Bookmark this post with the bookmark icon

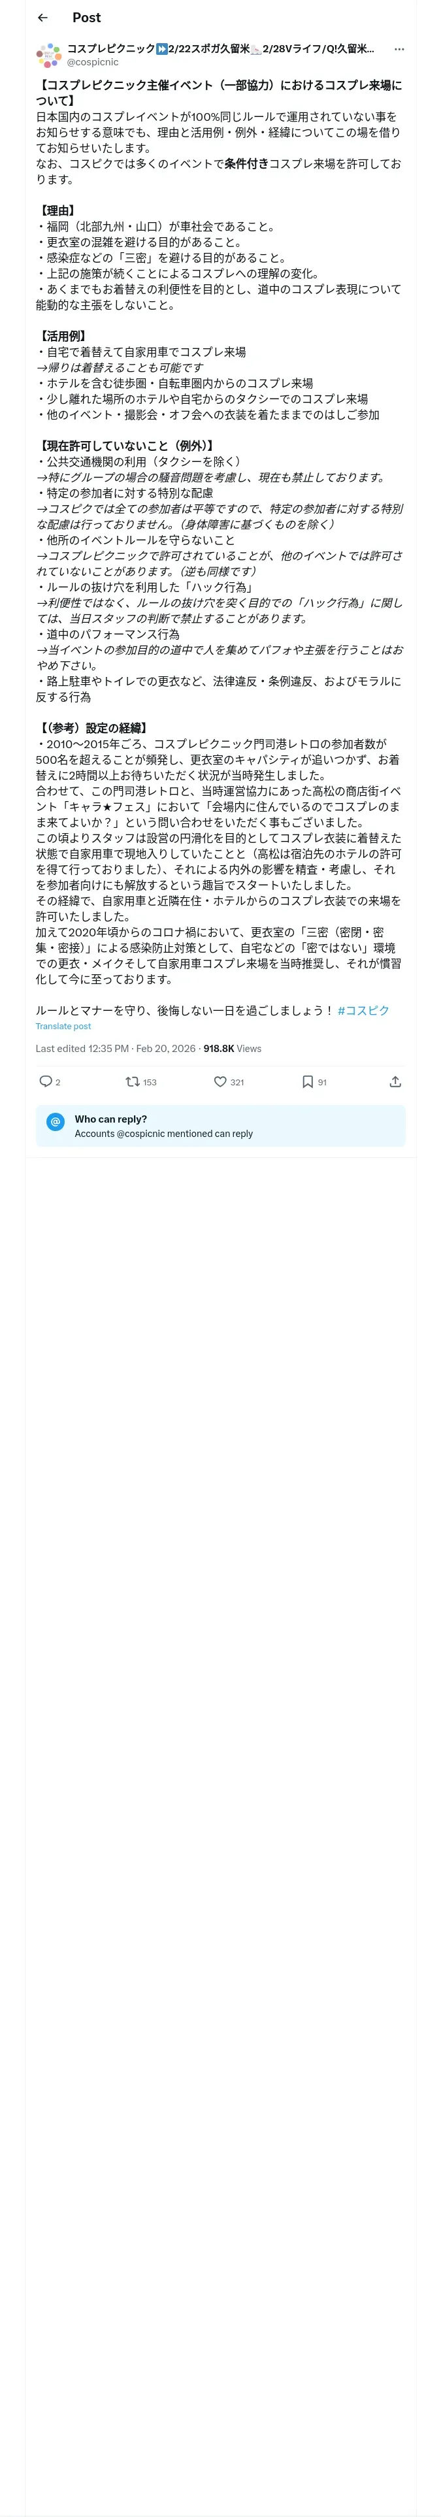(307, 1081)
